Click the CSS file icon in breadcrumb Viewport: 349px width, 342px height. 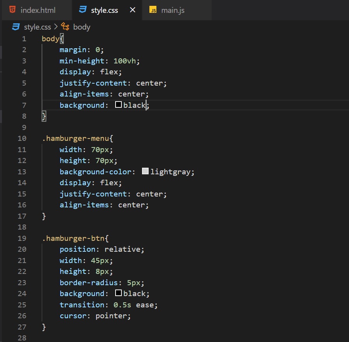click(x=16, y=27)
